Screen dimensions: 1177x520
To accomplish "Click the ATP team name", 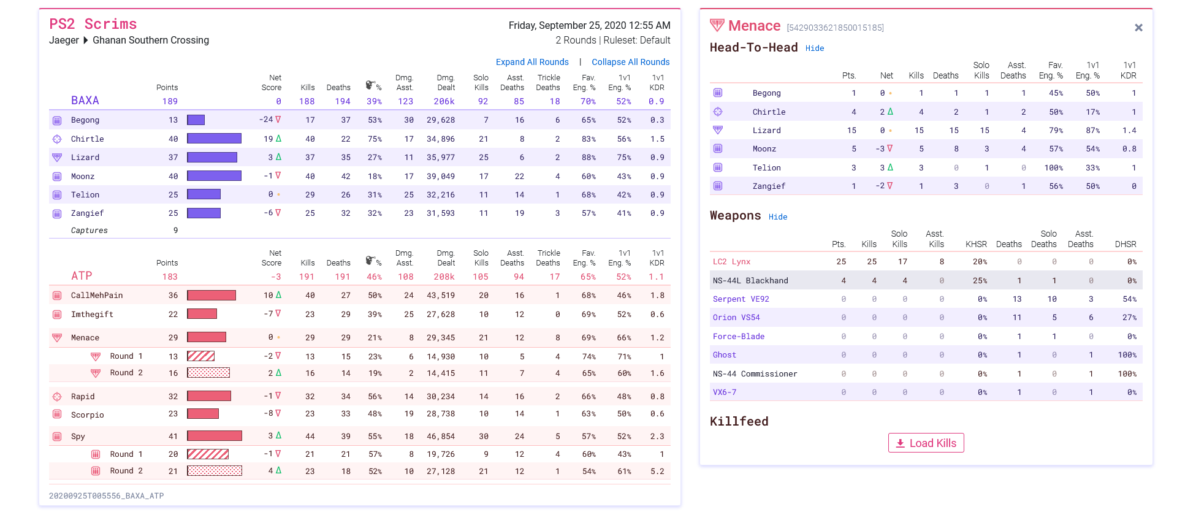I will 82,276.
